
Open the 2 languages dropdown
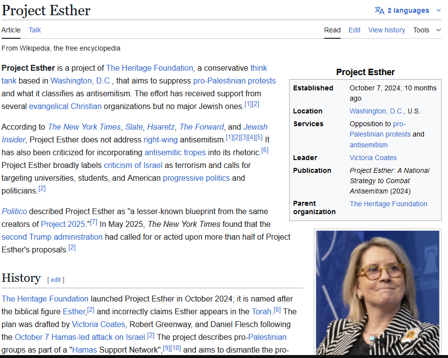coord(408,10)
